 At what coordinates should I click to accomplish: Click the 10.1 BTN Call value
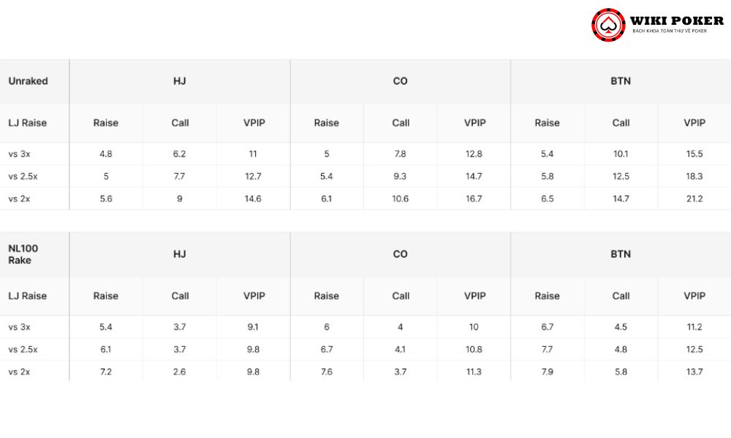[x=621, y=154]
